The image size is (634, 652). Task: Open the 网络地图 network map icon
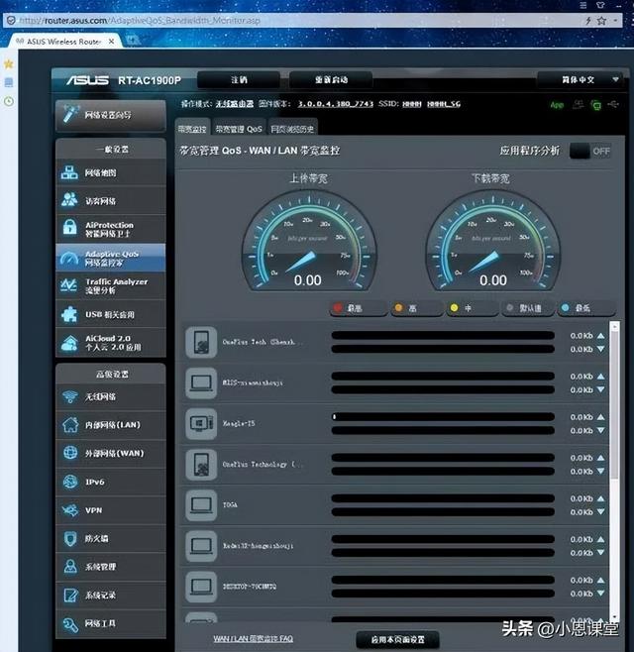69,172
